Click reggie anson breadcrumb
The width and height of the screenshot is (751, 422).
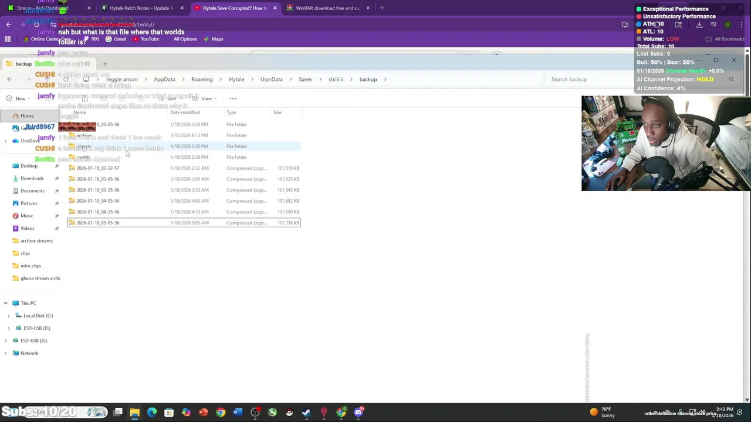click(x=121, y=79)
